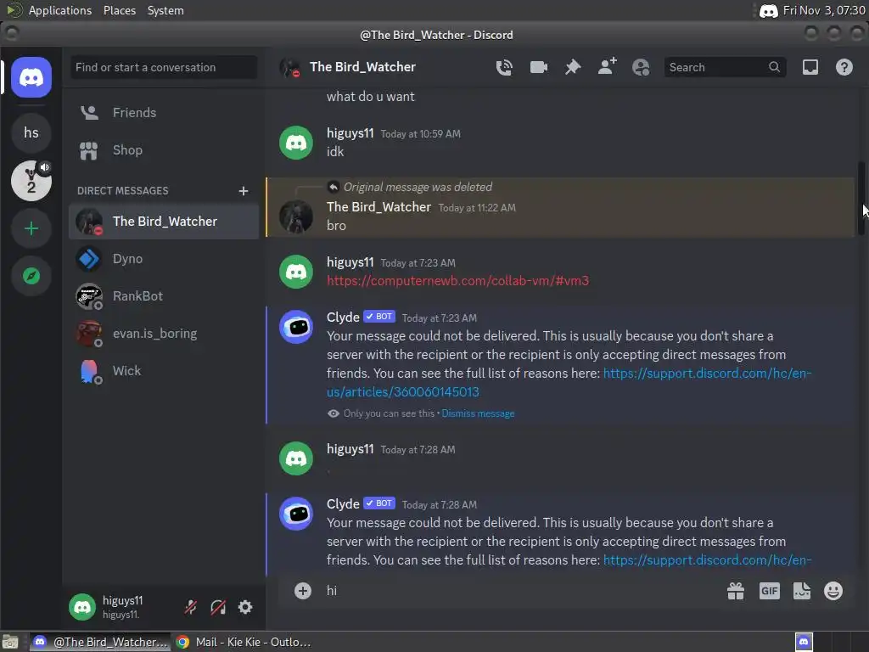
Task: Click higuys11 username at 10:59 AM
Action: click(x=350, y=133)
